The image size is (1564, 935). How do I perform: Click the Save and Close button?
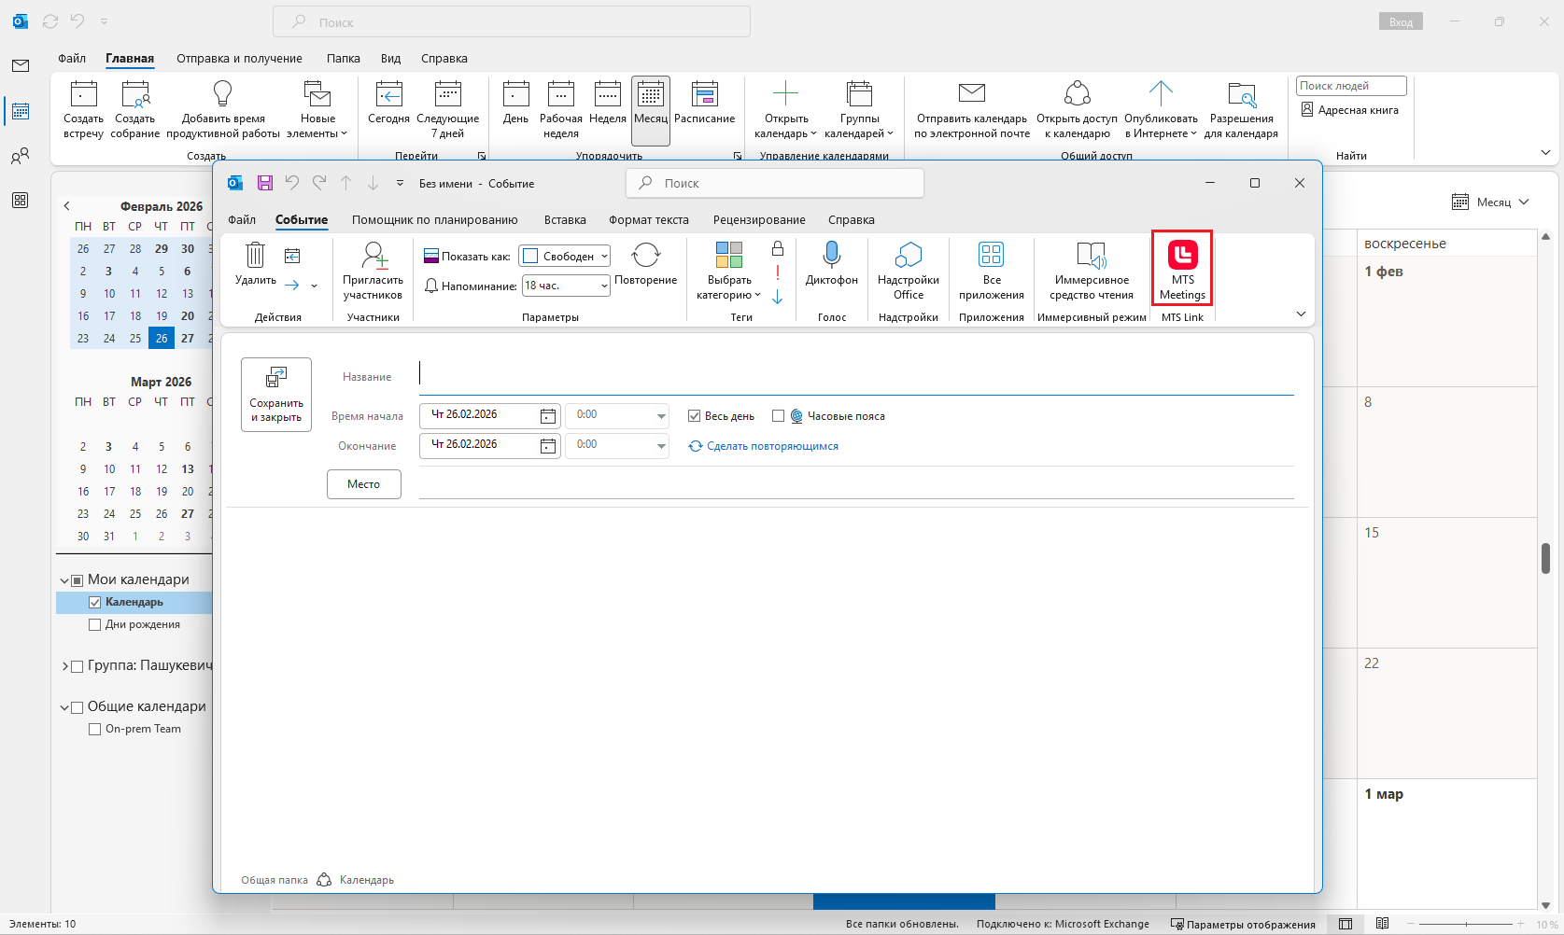click(x=276, y=395)
